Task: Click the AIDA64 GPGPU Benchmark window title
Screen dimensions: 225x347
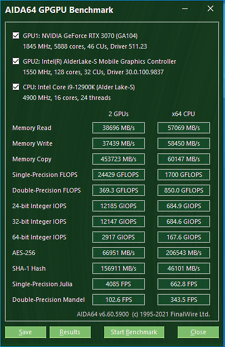Action: [x=59, y=9]
